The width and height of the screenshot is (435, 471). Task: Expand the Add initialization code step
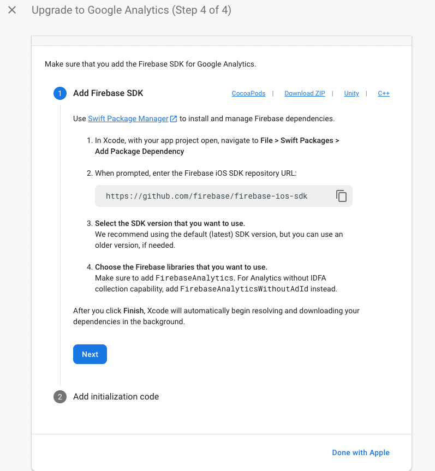116,397
